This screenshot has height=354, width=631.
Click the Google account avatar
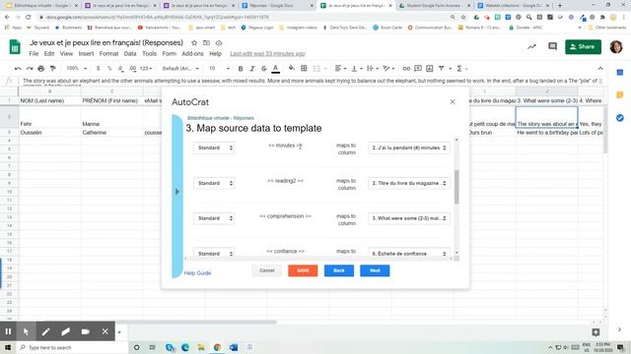[615, 47]
